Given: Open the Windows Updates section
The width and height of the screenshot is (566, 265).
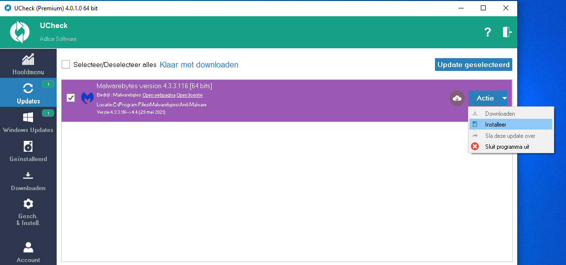Looking at the screenshot, I should click(28, 122).
